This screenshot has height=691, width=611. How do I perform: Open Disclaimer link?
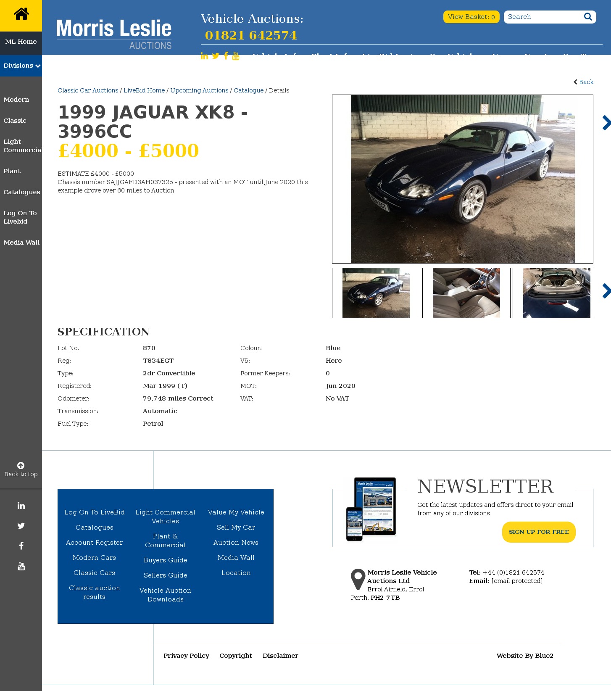tap(281, 656)
